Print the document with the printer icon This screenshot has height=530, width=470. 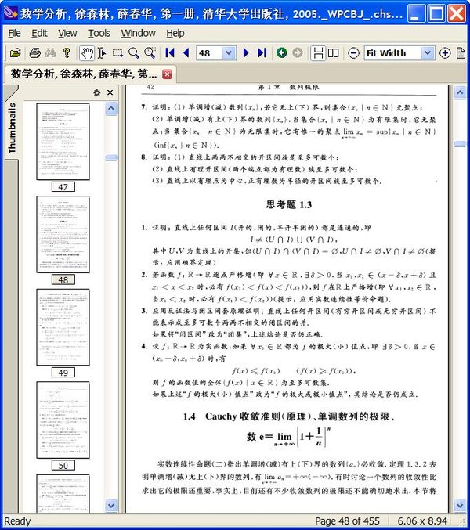pos(35,53)
